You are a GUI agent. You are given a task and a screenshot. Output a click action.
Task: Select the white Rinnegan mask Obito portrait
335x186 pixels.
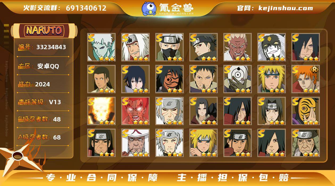click(238, 79)
